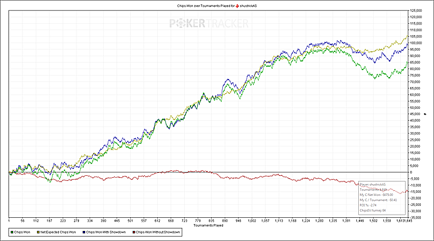Click the ChipsEV per tourney line in stats box
Viewport: 434px width, 241px height.
(x=373, y=210)
